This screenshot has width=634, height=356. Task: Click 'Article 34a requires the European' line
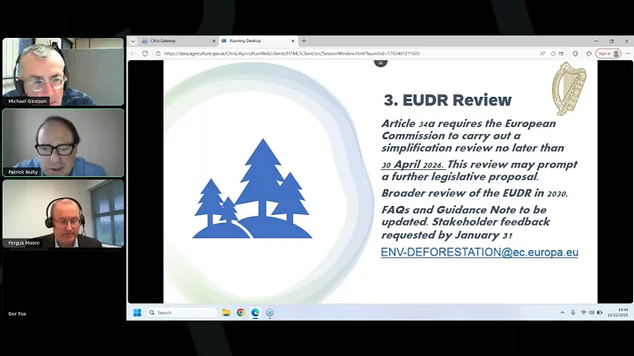click(x=468, y=123)
